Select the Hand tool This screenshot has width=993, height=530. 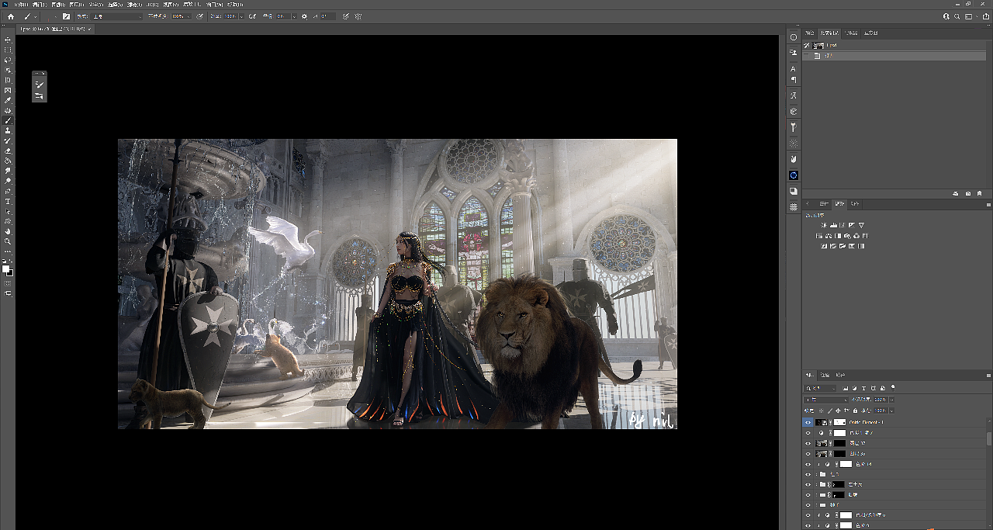(x=8, y=232)
